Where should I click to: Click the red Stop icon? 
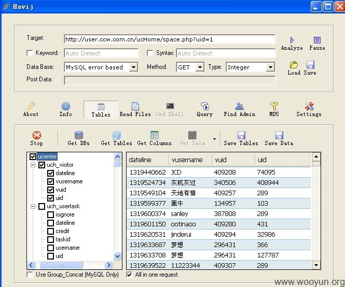click(37, 135)
